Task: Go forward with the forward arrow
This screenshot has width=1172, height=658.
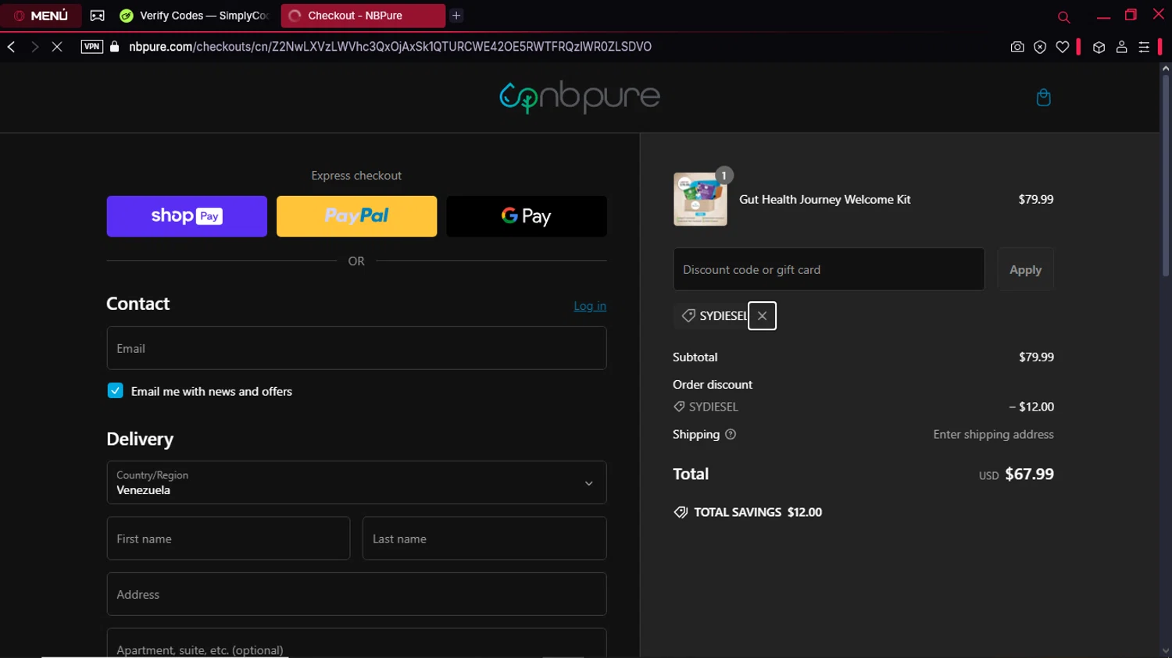Action: click(x=34, y=47)
